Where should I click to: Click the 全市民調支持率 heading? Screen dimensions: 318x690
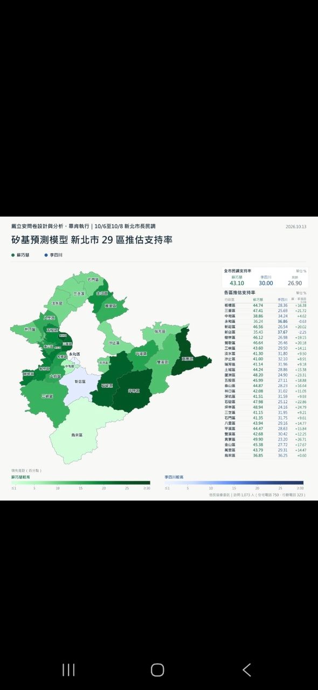coord(238,271)
